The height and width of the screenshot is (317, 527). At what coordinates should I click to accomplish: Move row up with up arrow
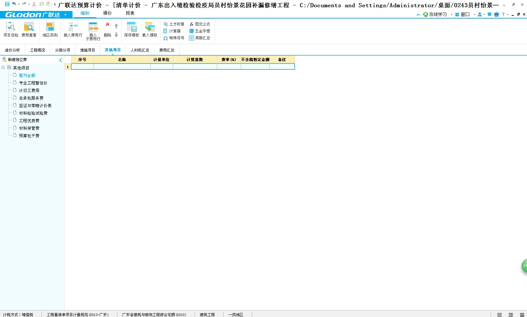116,26
